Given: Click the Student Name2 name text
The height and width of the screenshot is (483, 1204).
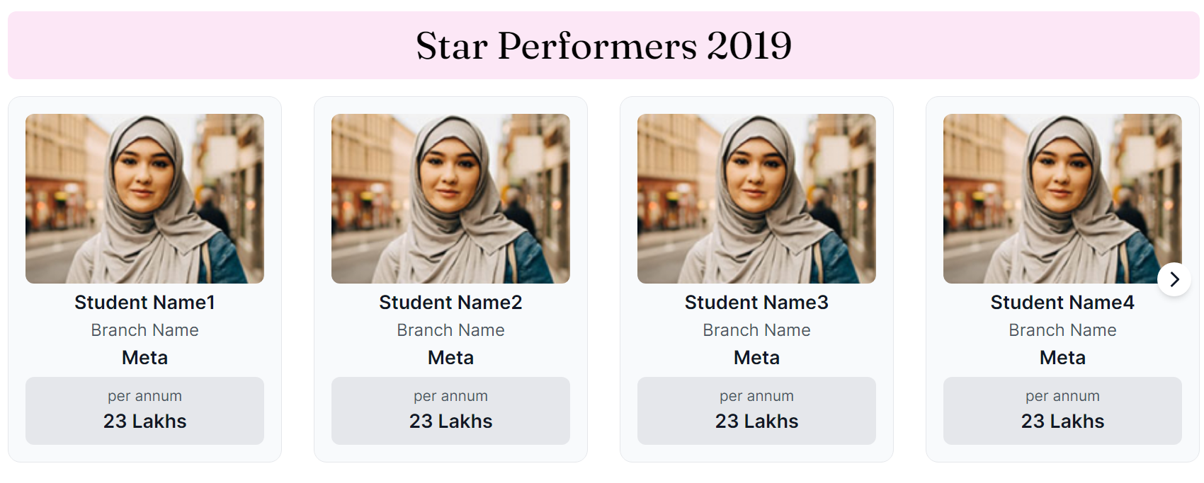Looking at the screenshot, I should (450, 303).
